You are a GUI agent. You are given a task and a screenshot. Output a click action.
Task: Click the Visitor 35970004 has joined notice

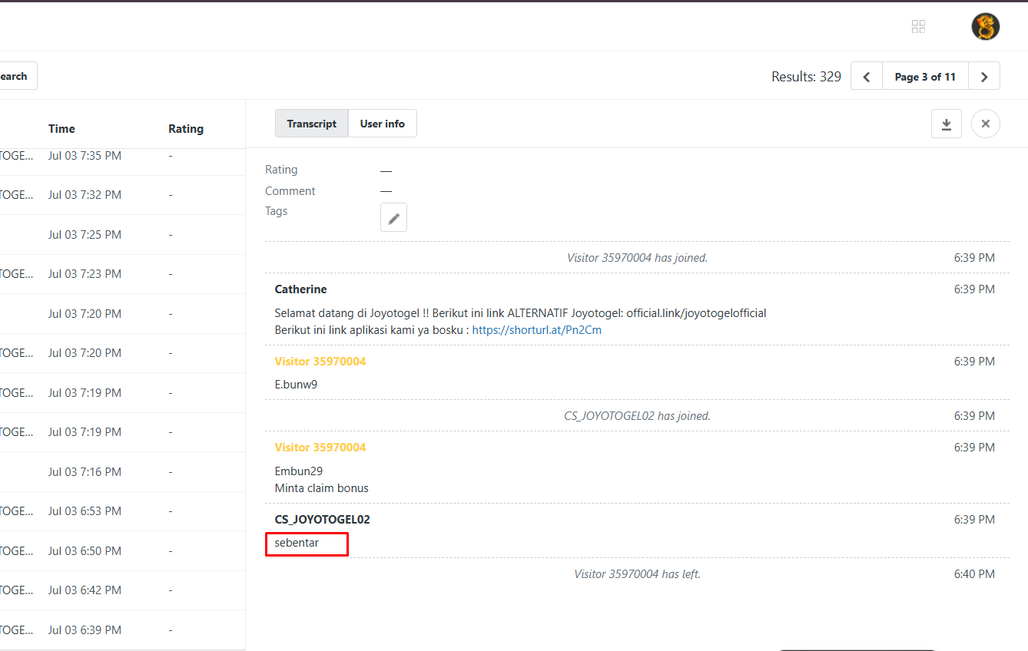click(637, 258)
